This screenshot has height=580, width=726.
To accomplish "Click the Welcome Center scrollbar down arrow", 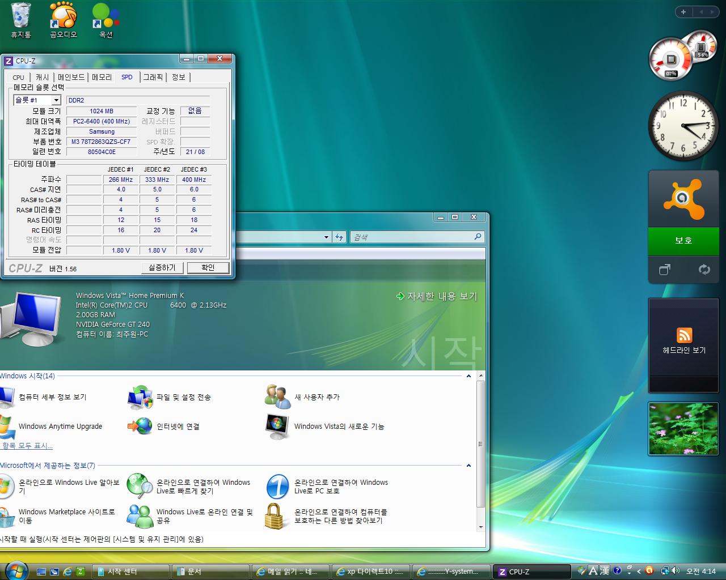I will coord(481,527).
